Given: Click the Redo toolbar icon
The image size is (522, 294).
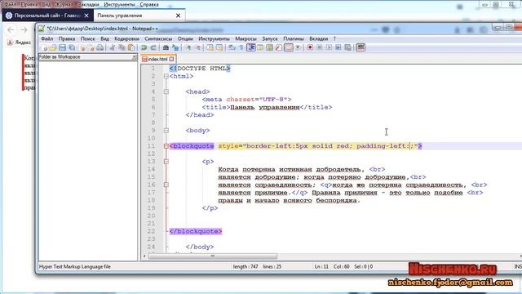Looking at the screenshot, I should tap(153, 47).
